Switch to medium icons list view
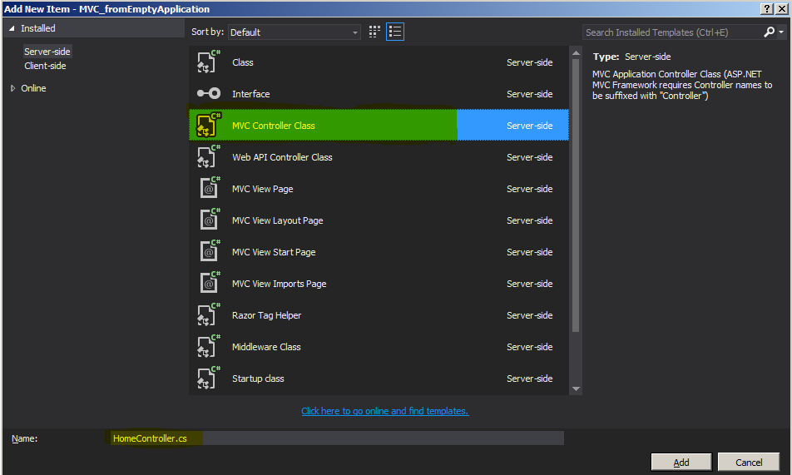Screen dimensions: 792x475 (395, 32)
